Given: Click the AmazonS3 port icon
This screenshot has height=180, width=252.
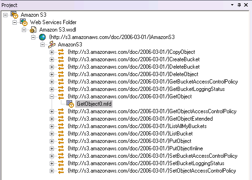Looking at the screenshot, I should pyautogui.click(x=52, y=45).
